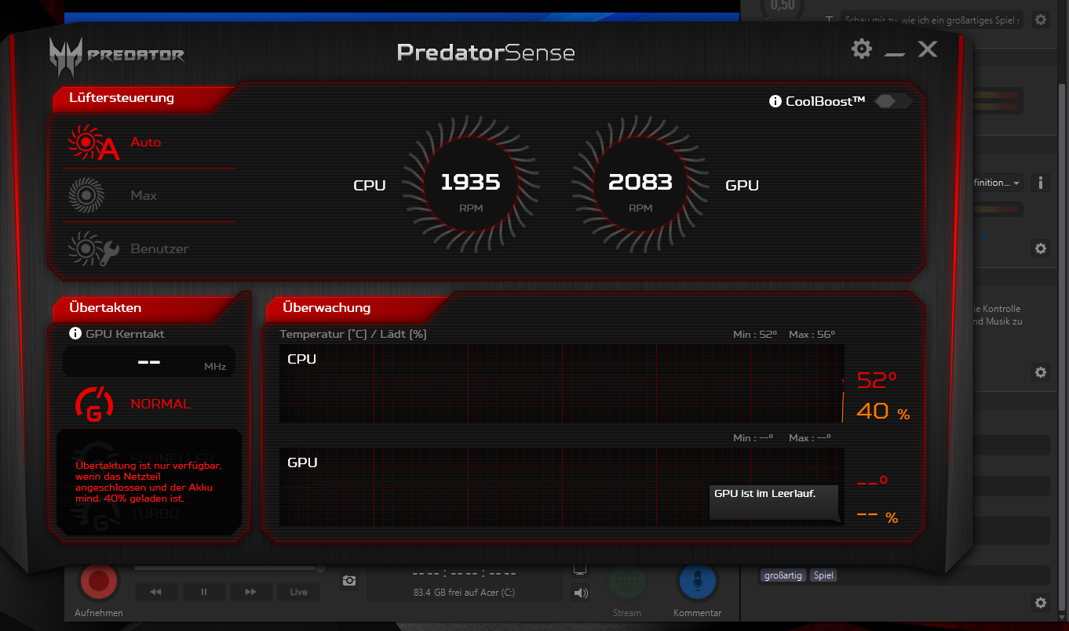
Task: Click the speaker volume icon
Action: click(x=581, y=593)
